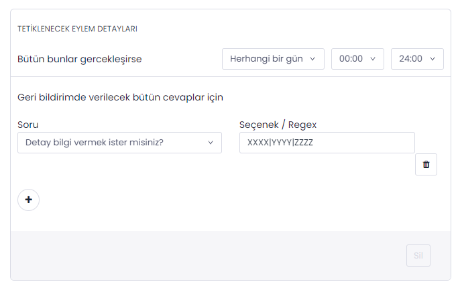460x286 pixels.
Task: Click the chevron arrow beside 00:00
Action: (373, 59)
